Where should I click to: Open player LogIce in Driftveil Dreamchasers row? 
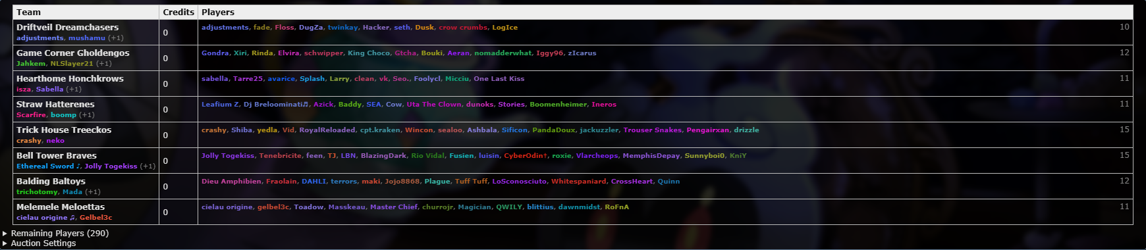tap(505, 28)
